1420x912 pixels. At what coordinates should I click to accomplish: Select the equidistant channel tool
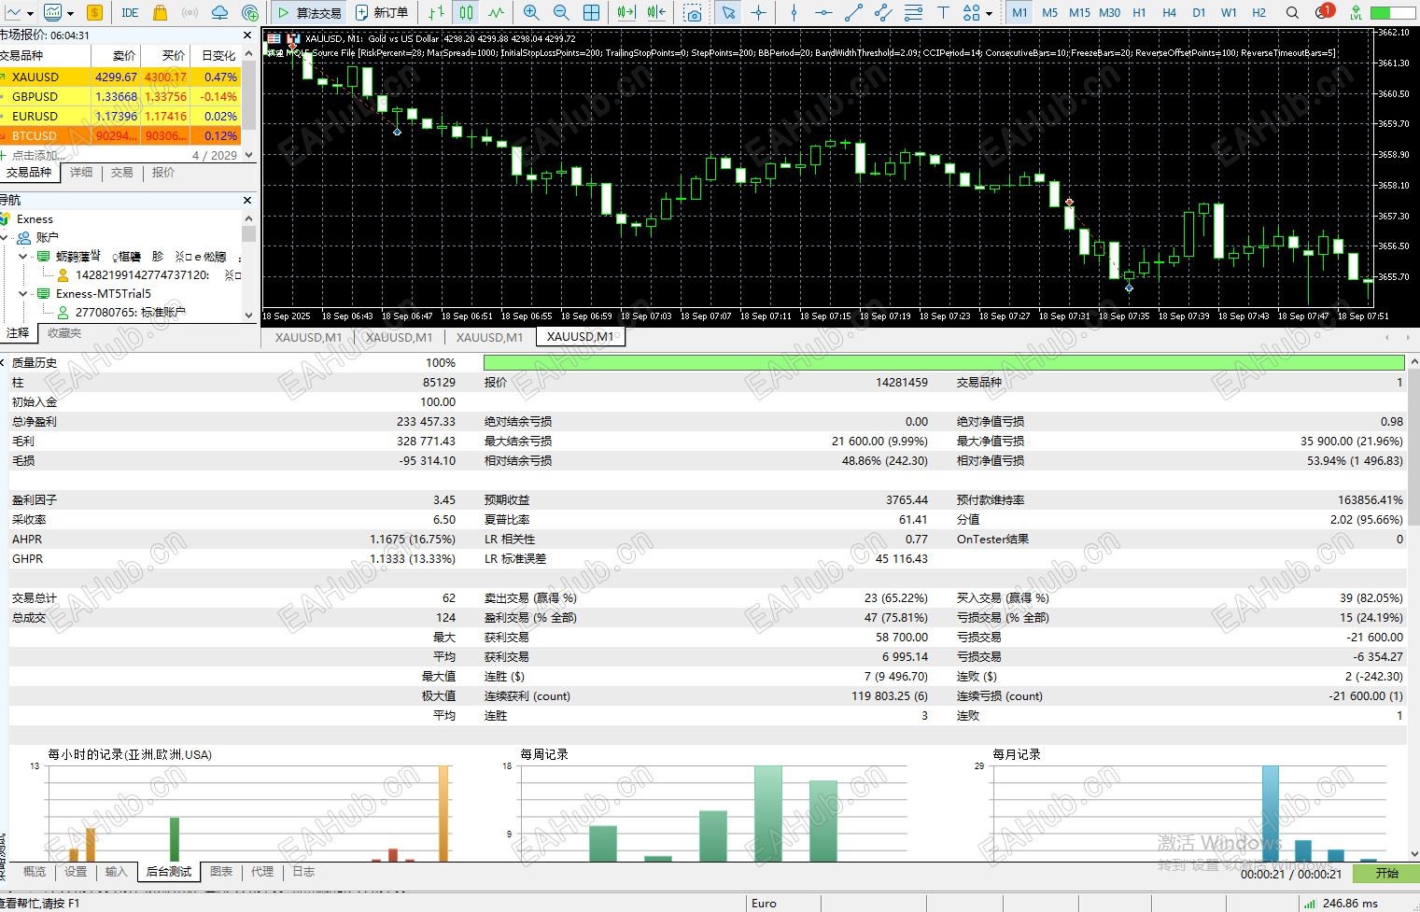pos(883,13)
